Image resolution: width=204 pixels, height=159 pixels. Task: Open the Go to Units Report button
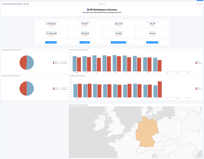[85, 42]
